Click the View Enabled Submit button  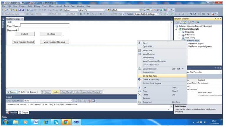(x=24, y=42)
